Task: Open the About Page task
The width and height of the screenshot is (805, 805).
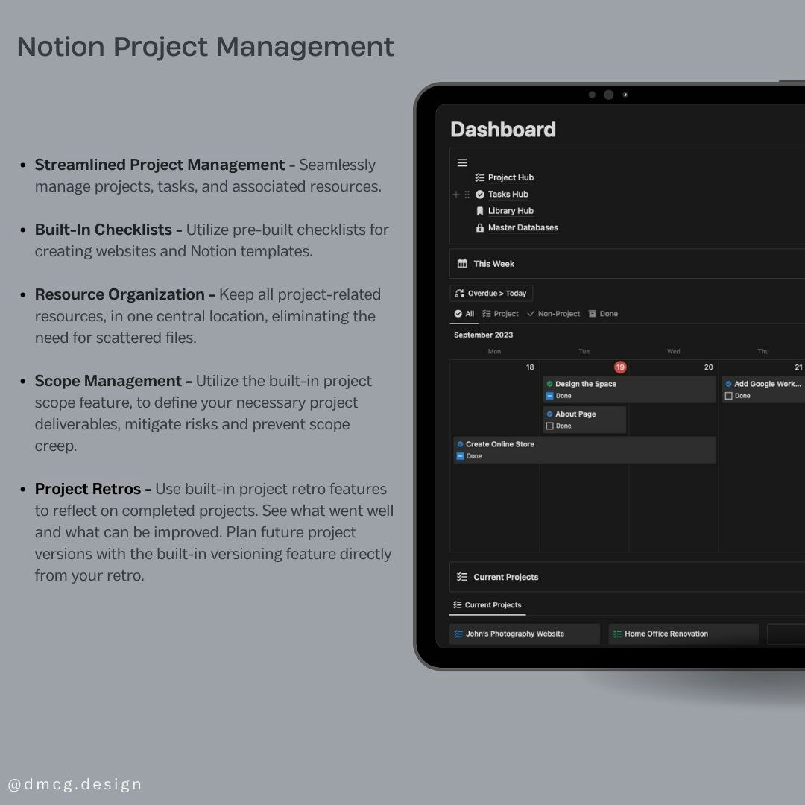Action: (x=584, y=420)
